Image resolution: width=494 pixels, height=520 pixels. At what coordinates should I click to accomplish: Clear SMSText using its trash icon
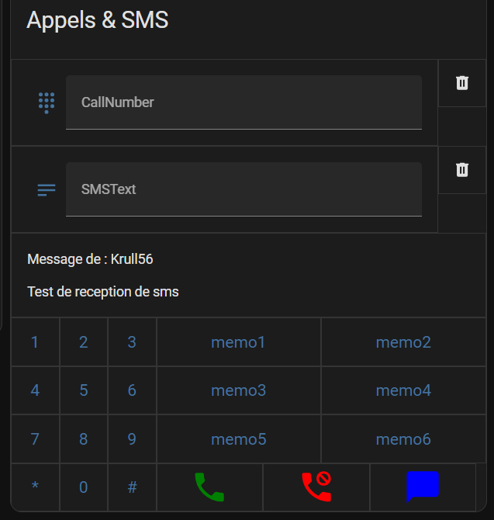[x=462, y=170]
